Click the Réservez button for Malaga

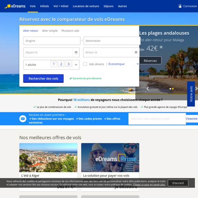[150, 60]
